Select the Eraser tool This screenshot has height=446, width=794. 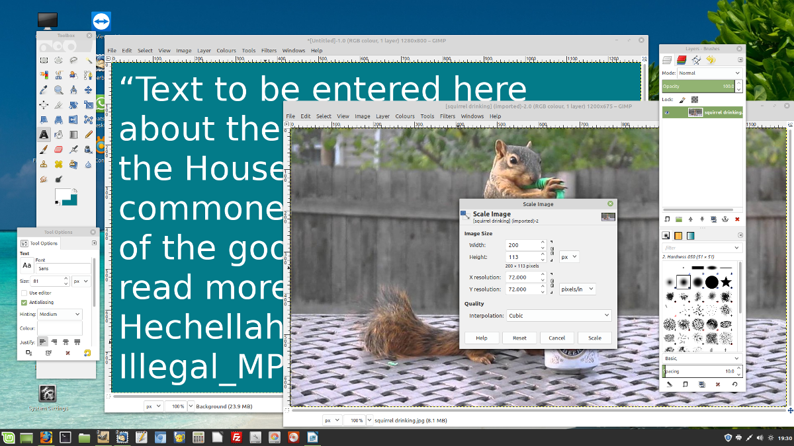coord(58,149)
